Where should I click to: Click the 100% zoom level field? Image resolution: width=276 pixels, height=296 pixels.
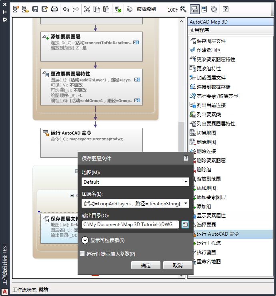point(172,10)
